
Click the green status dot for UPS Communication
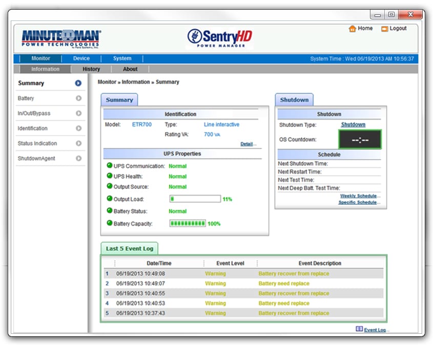click(x=110, y=165)
